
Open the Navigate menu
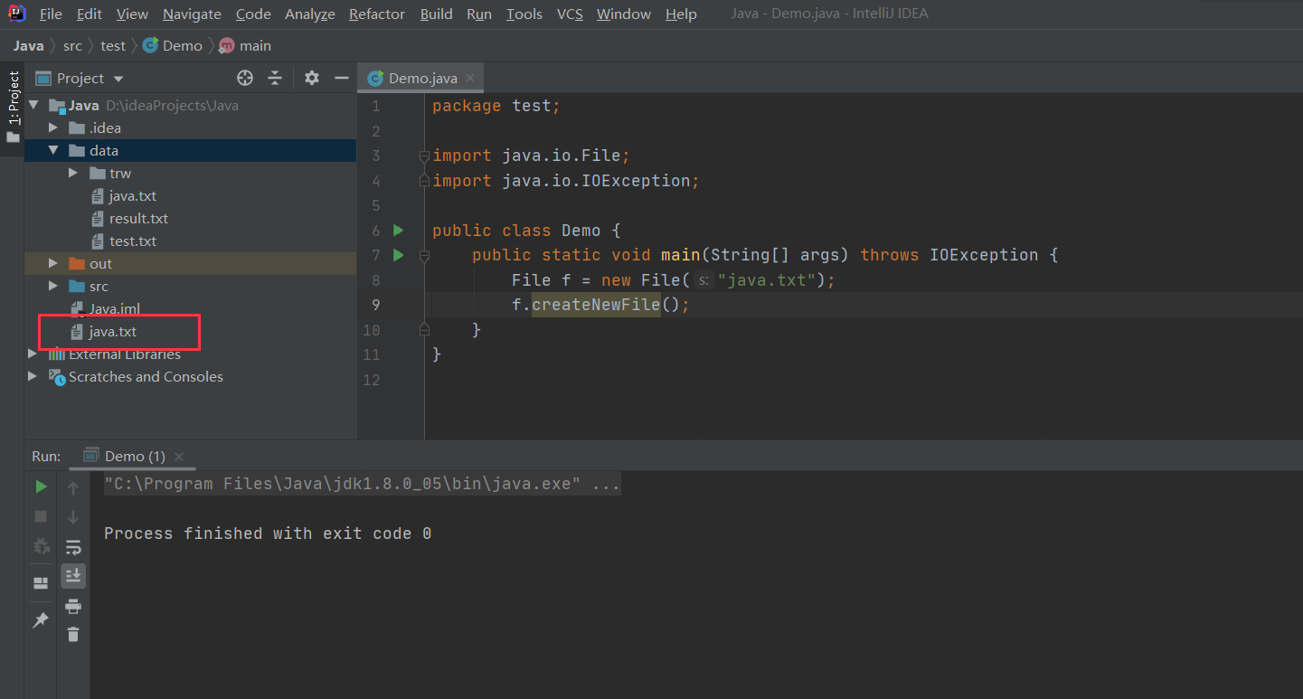(192, 14)
